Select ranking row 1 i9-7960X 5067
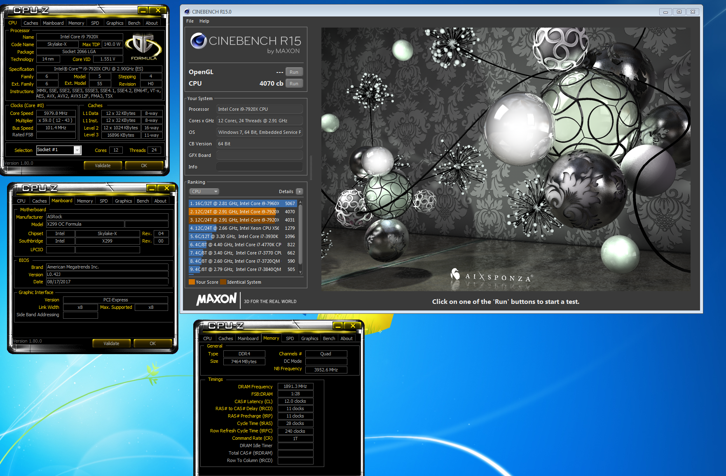This screenshot has width=726, height=476. tap(243, 203)
